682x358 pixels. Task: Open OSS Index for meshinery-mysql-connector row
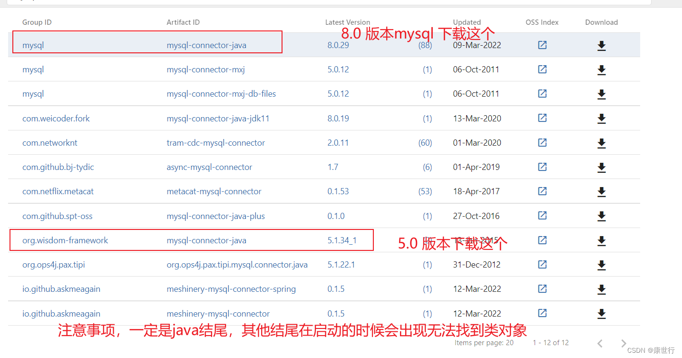tap(542, 313)
